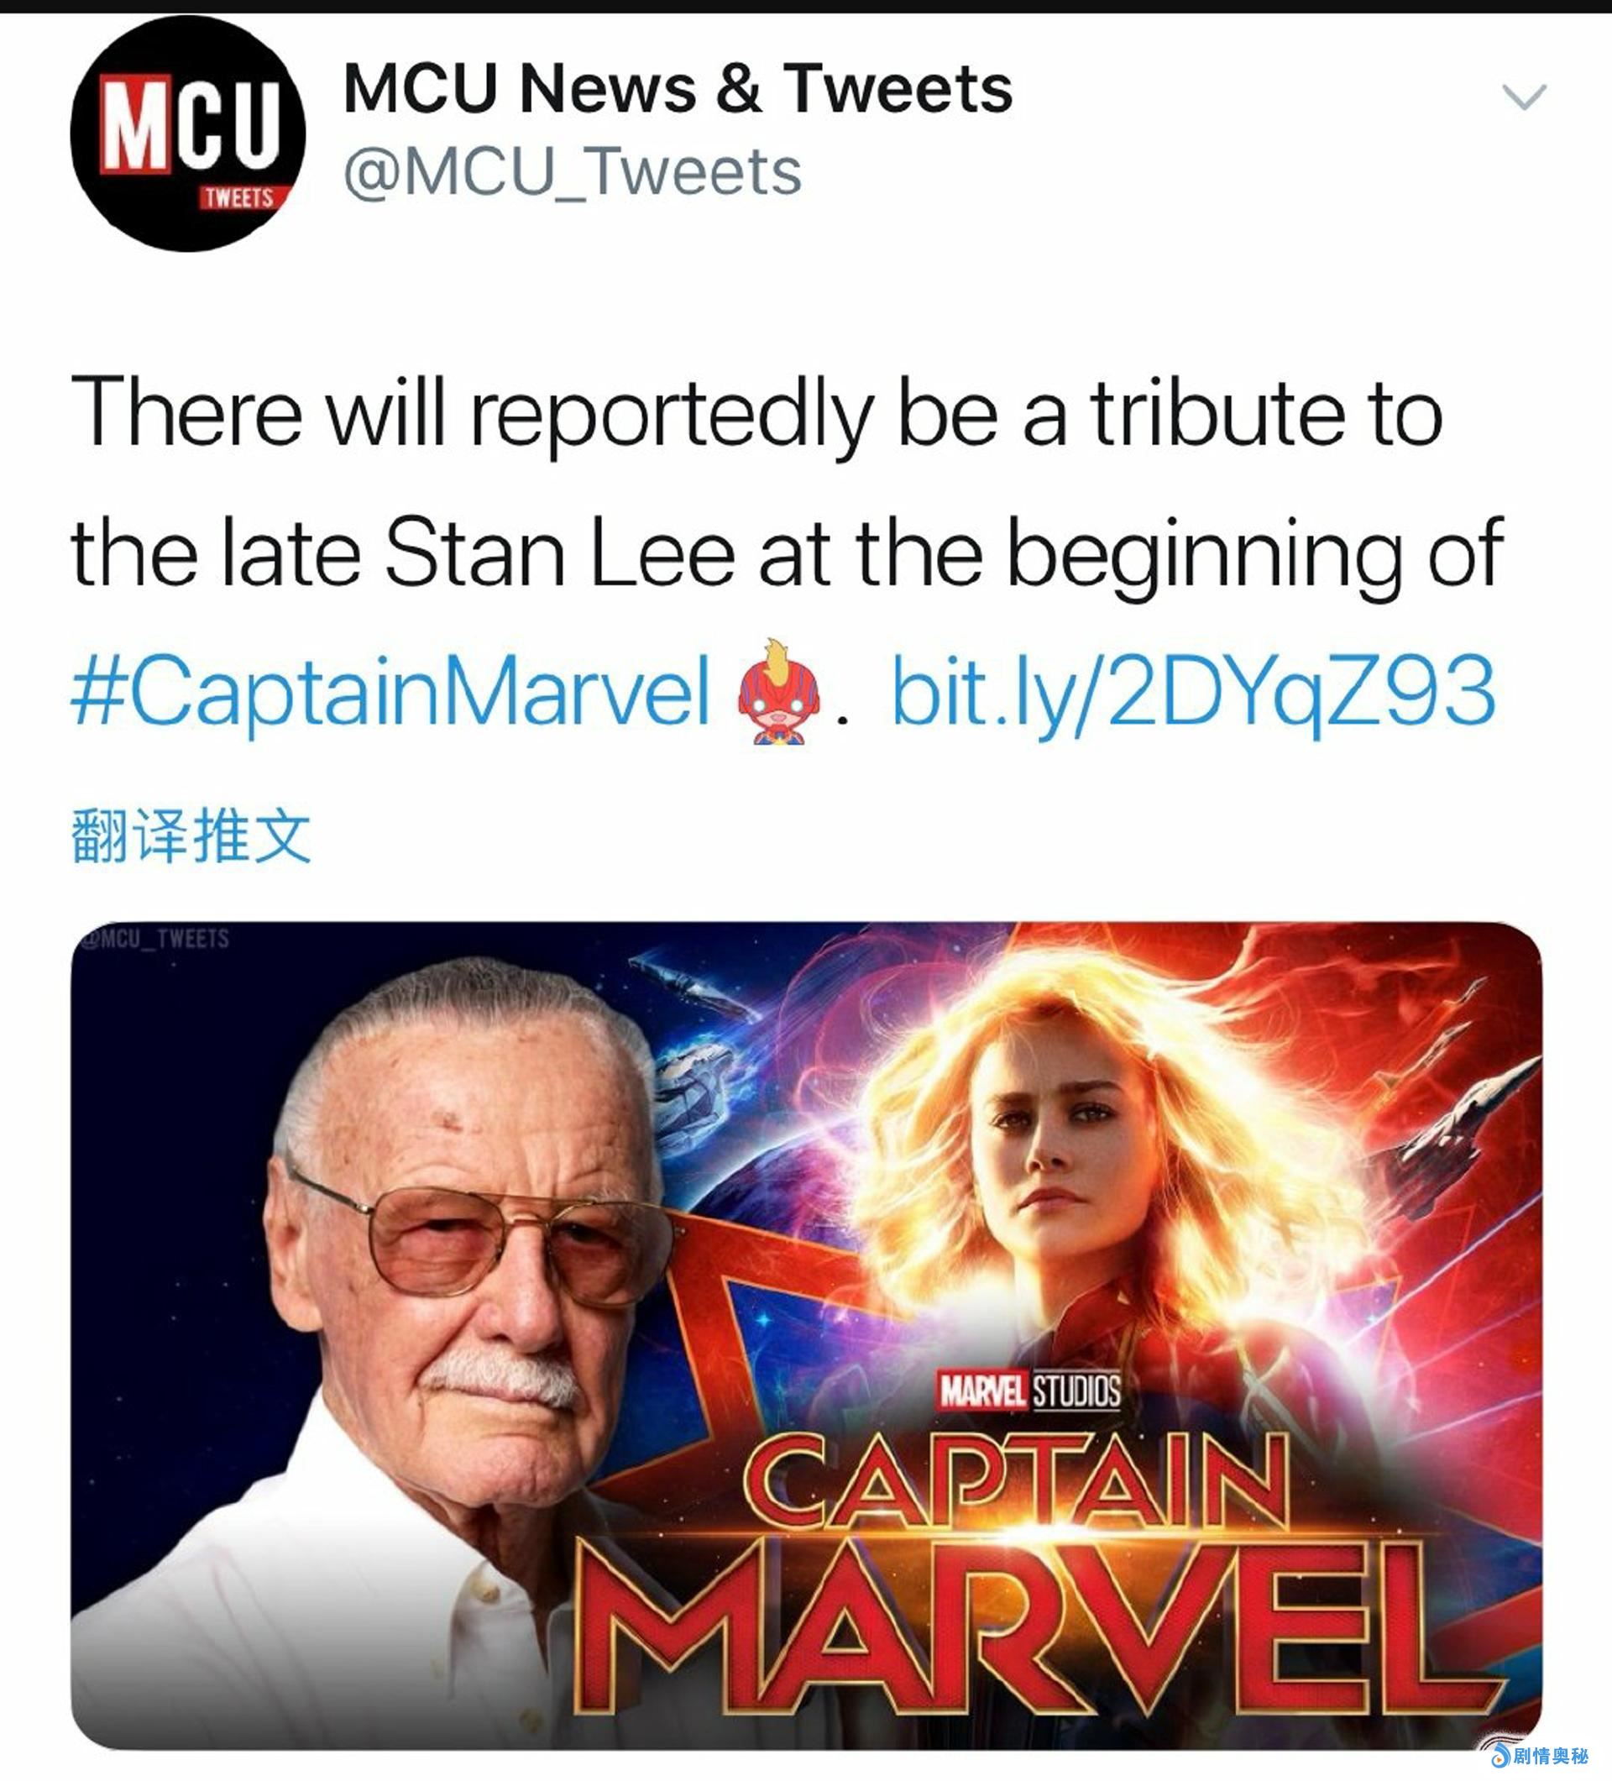Screen dimensions: 1612x1781
Task: Open the bit.ly/2DYqZ93 link
Action: [x=1194, y=692]
